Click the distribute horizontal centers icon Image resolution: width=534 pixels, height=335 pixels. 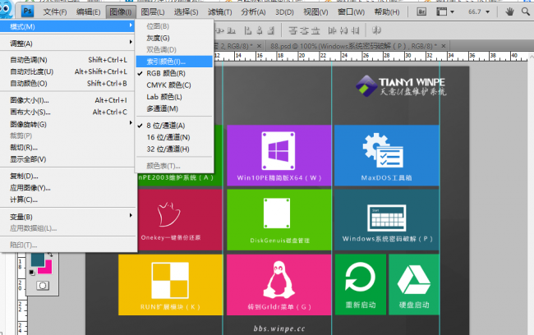(343, 30)
